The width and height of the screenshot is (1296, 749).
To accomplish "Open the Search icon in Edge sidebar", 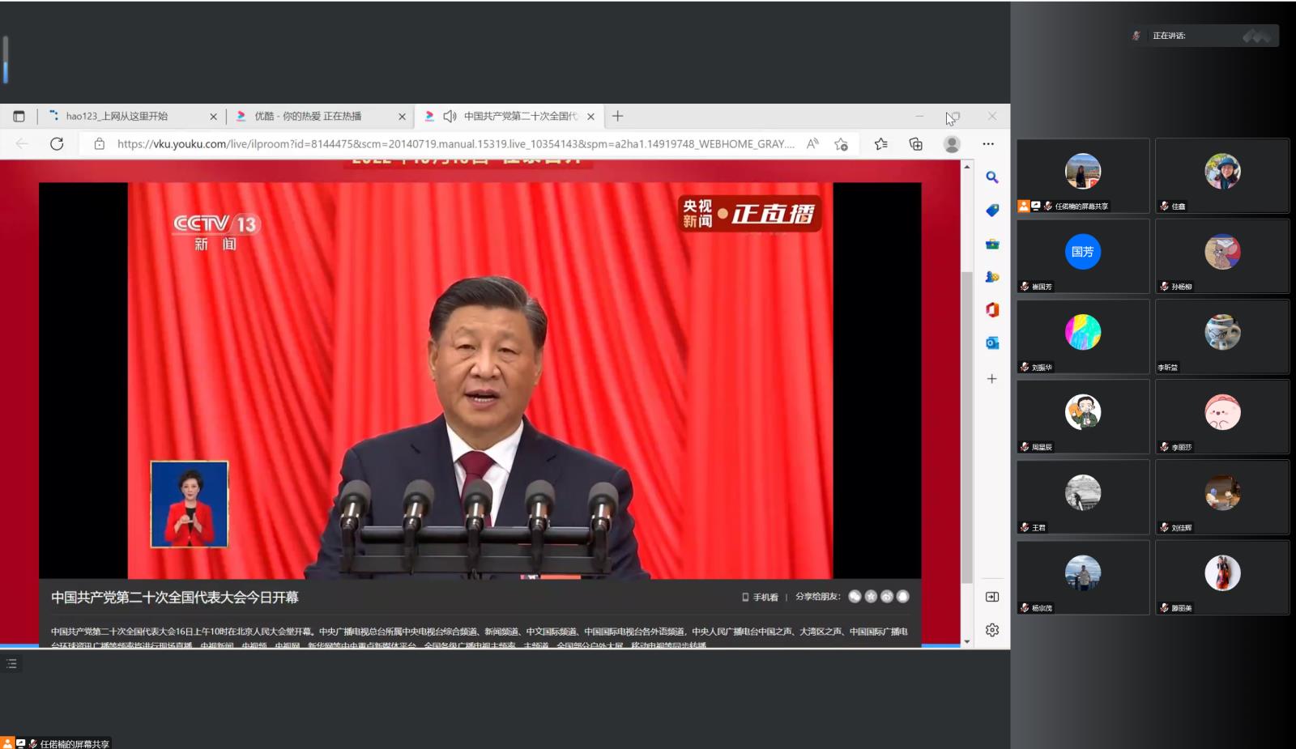I will (991, 177).
